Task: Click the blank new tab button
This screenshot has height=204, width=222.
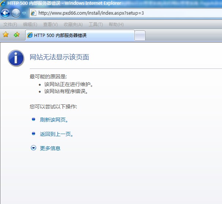Action: 140,36
